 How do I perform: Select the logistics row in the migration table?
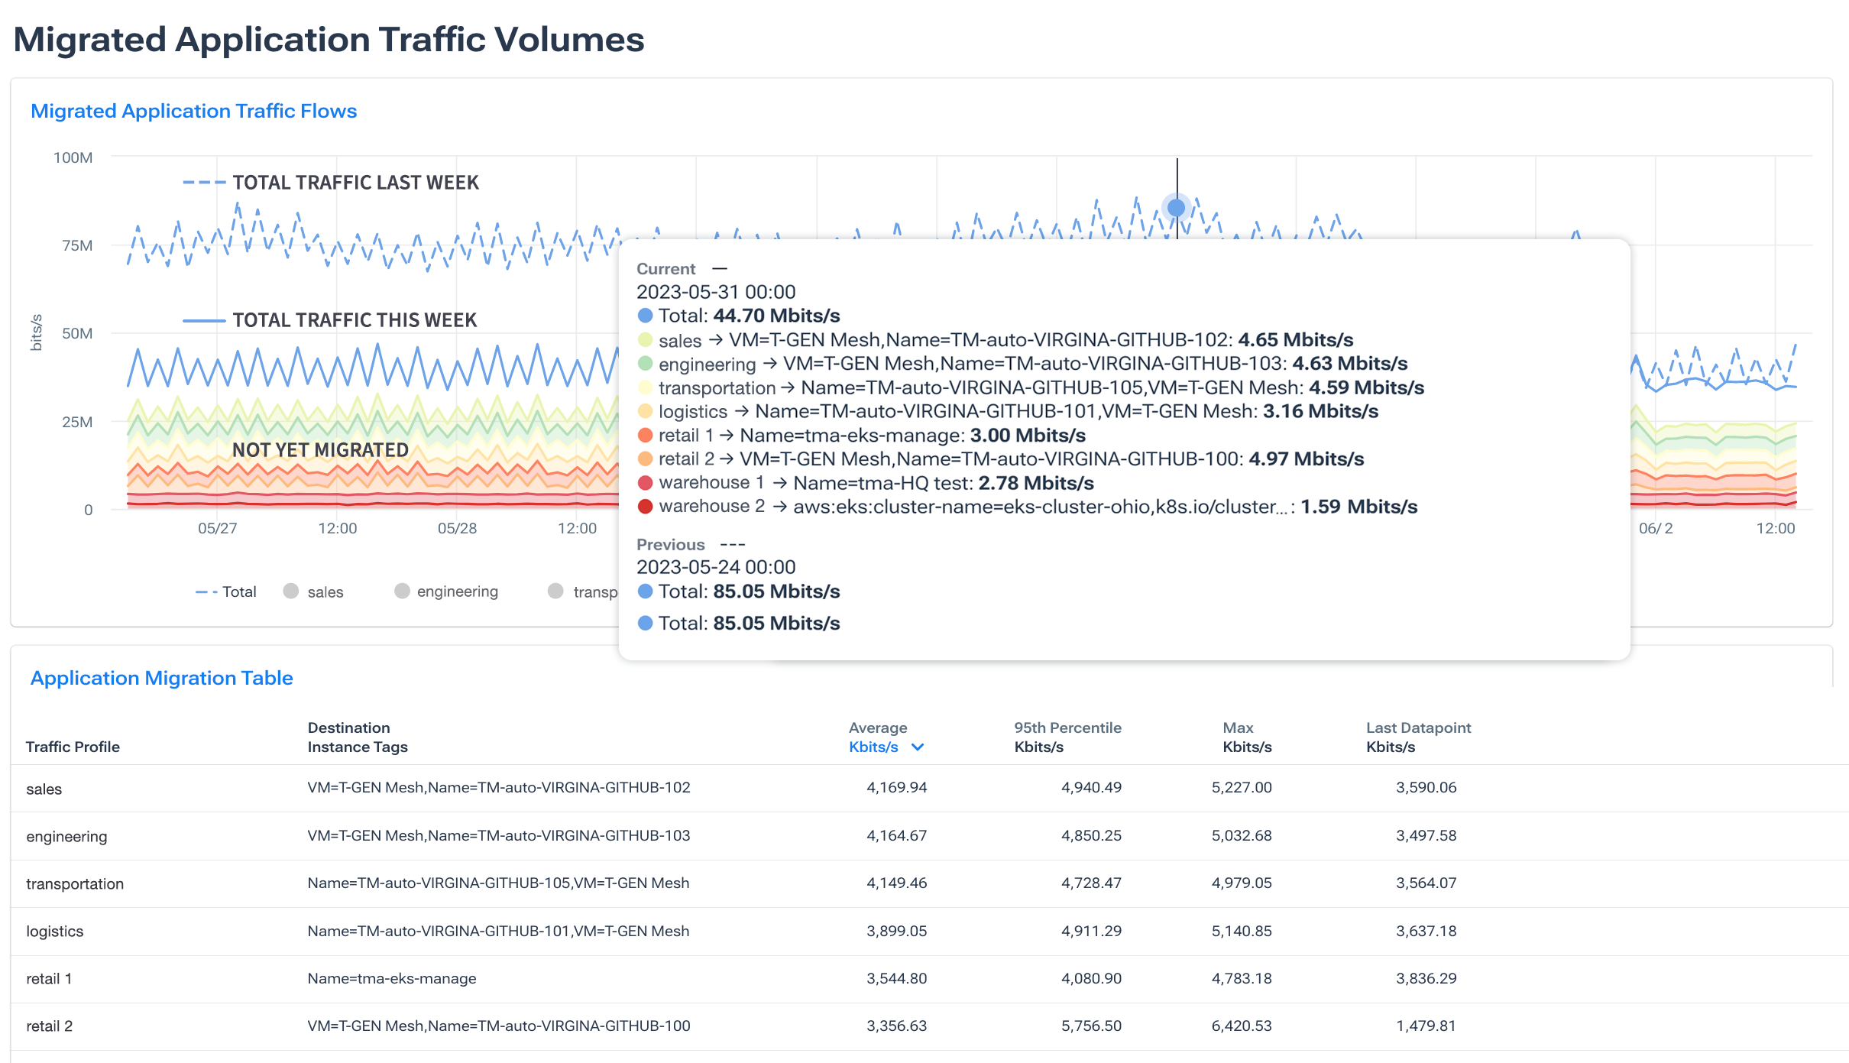click(55, 931)
